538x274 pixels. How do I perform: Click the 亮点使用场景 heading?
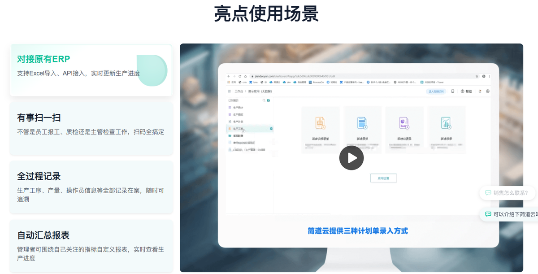266,13
